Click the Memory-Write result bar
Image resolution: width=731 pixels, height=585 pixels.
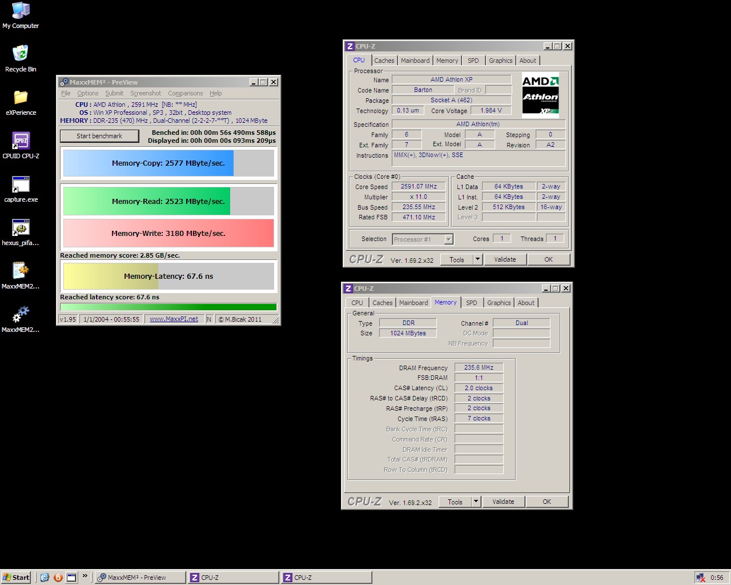tap(168, 233)
